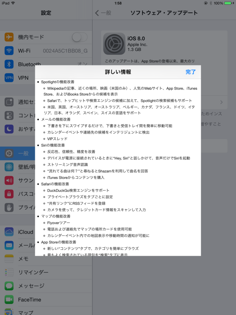The width and height of the screenshot is (236, 315).
Task: Open the iCloud icon
Action: pos(9,232)
